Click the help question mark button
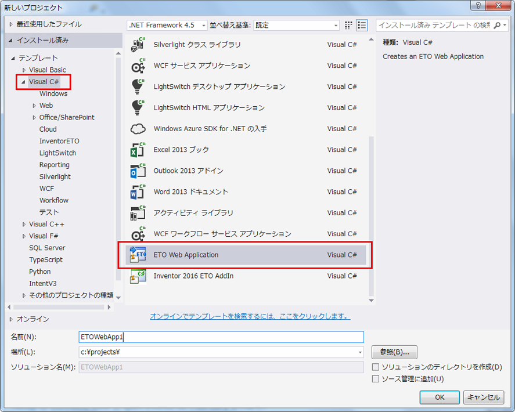The width and height of the screenshot is (515, 412). 478,5
